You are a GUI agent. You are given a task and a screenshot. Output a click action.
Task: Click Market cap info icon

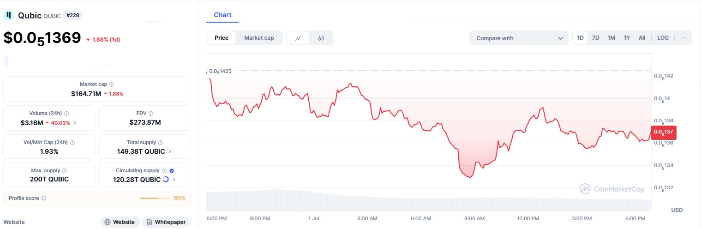[112, 84]
